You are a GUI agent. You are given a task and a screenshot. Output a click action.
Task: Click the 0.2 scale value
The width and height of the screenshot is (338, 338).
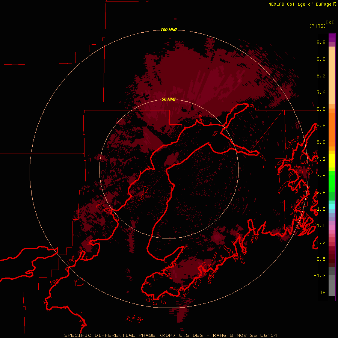321,243
